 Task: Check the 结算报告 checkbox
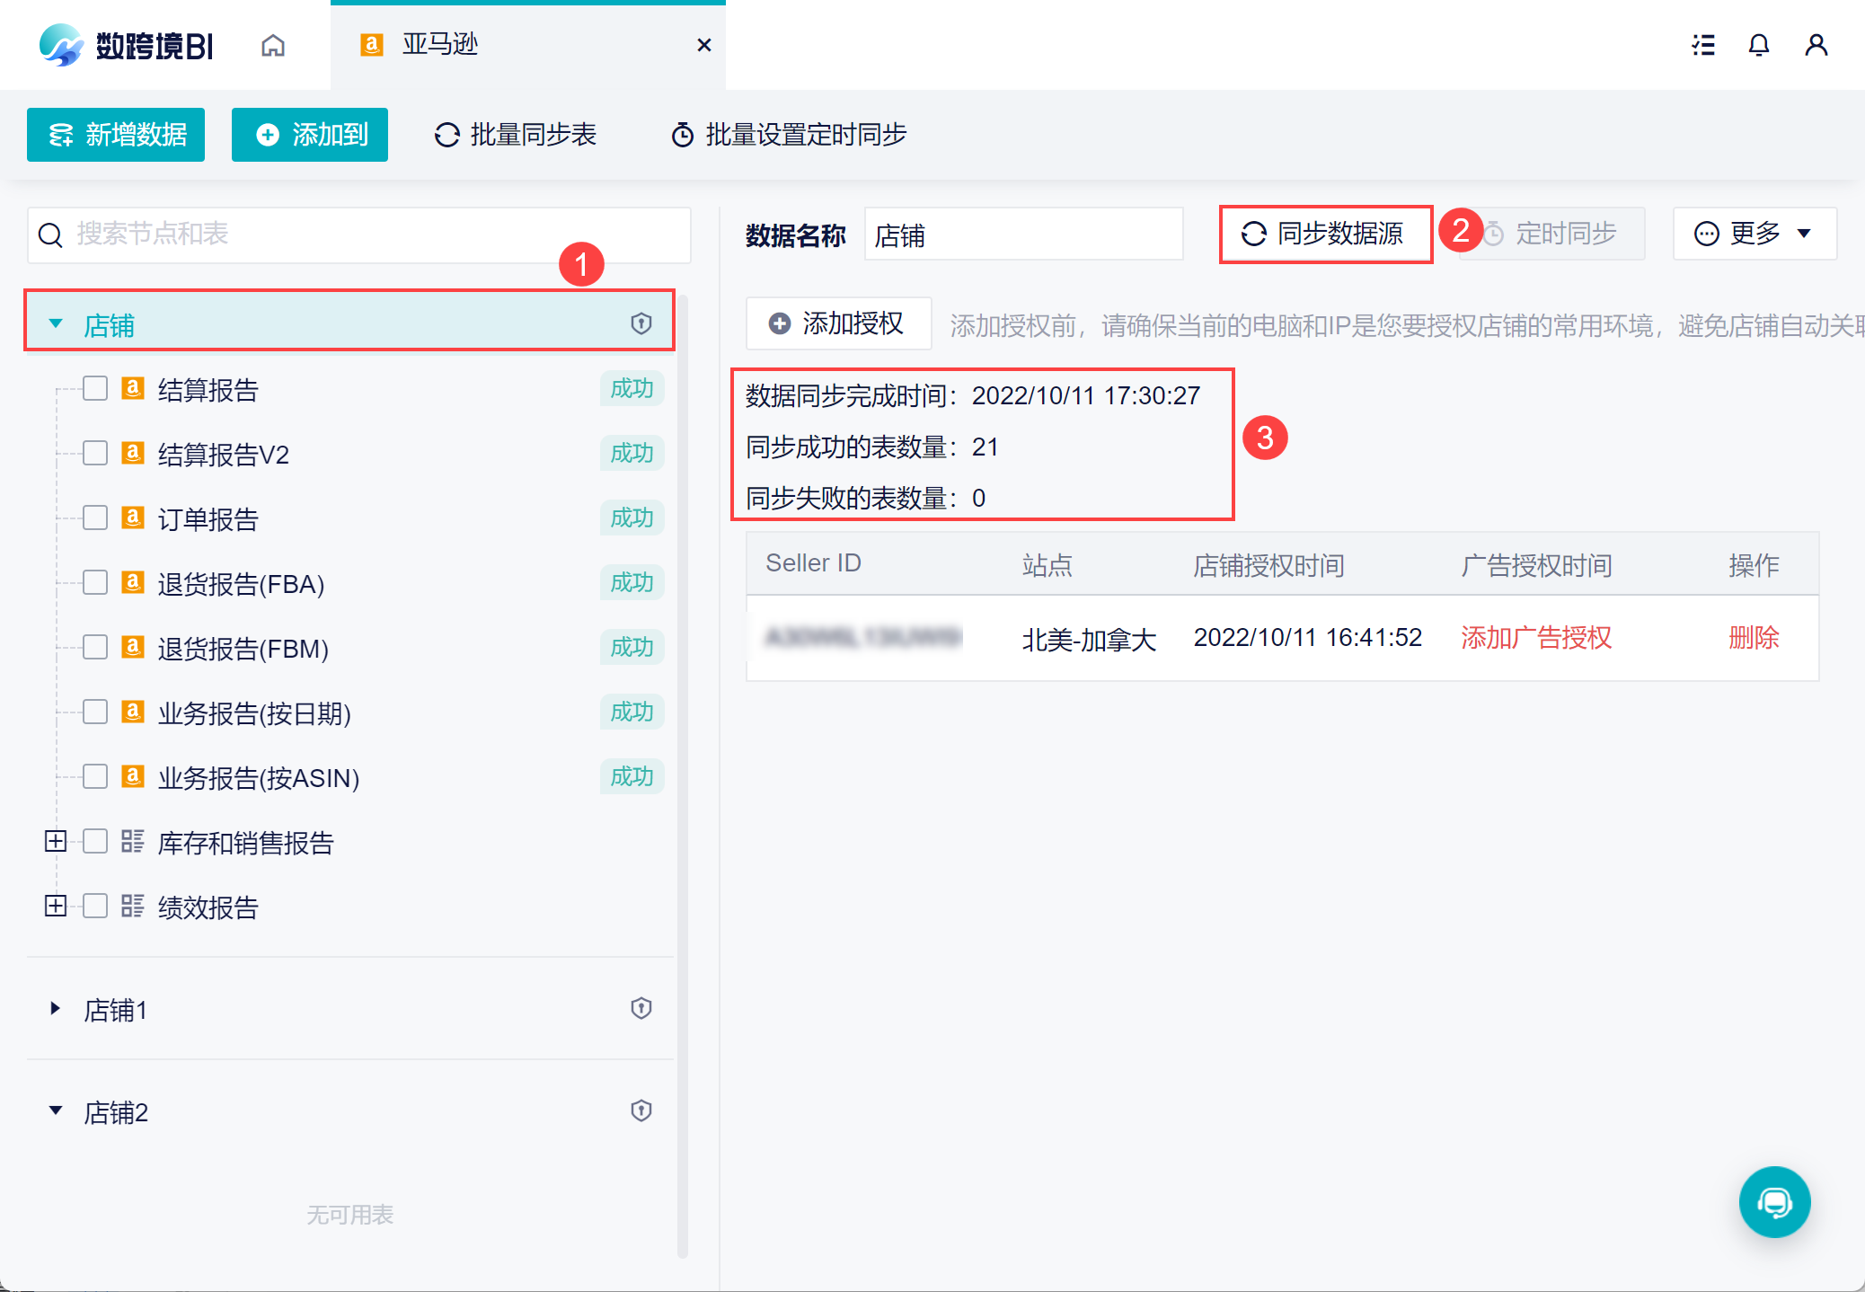(x=95, y=389)
